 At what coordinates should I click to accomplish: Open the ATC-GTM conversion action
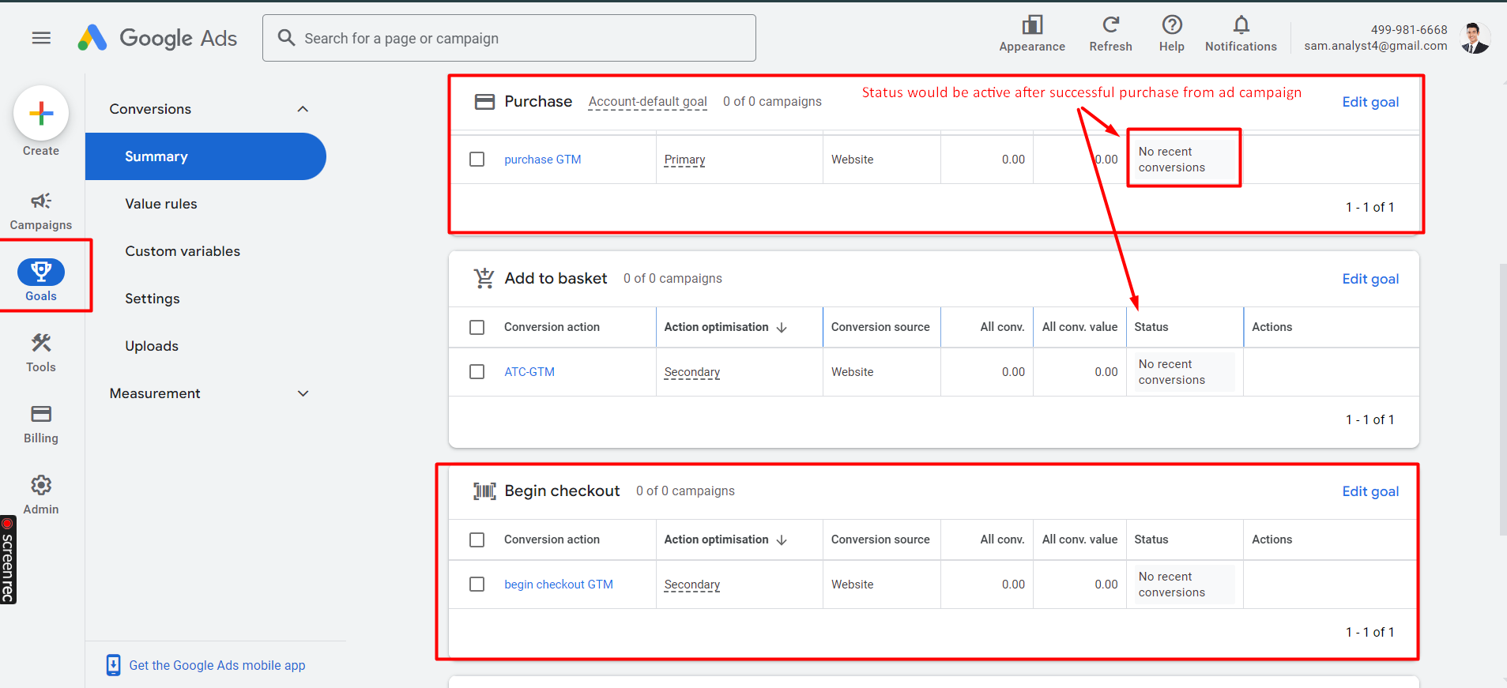click(x=529, y=372)
